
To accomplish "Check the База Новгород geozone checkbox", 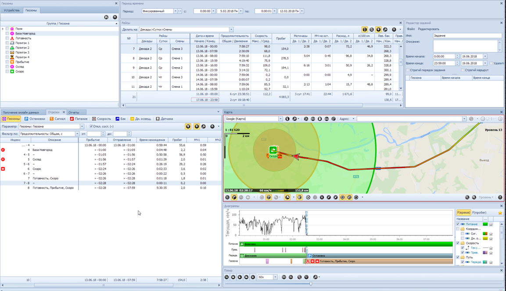I will (x=7, y=33).
